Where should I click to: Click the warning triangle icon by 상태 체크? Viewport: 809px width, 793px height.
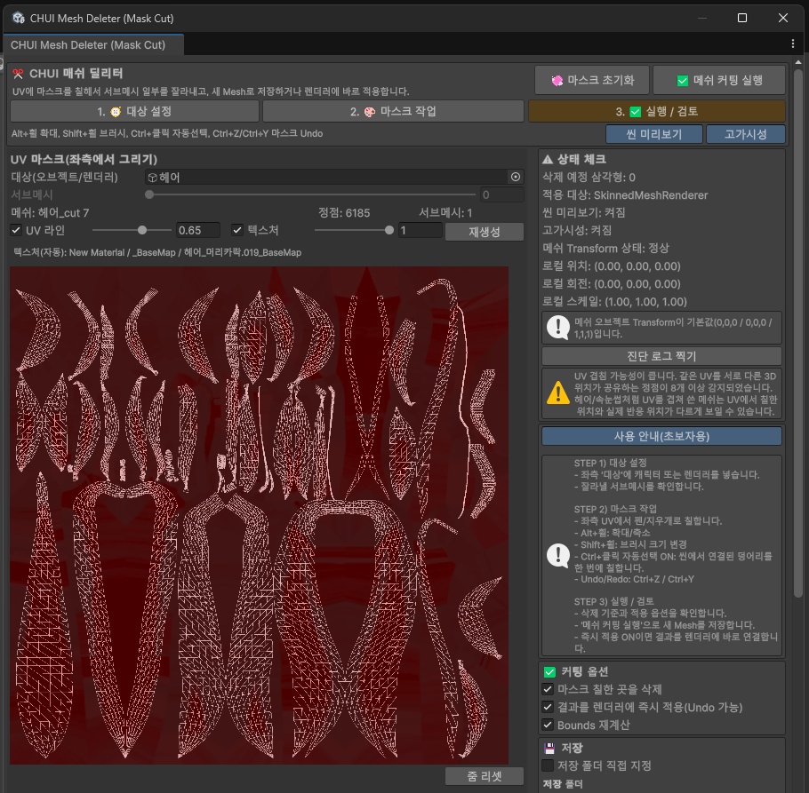pos(548,159)
